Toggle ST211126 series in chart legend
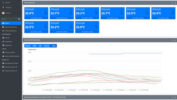The width and height of the screenshot is (177, 100). point(119,90)
